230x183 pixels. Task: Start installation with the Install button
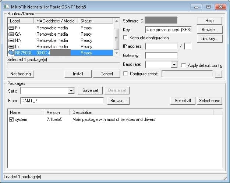(x=78, y=74)
